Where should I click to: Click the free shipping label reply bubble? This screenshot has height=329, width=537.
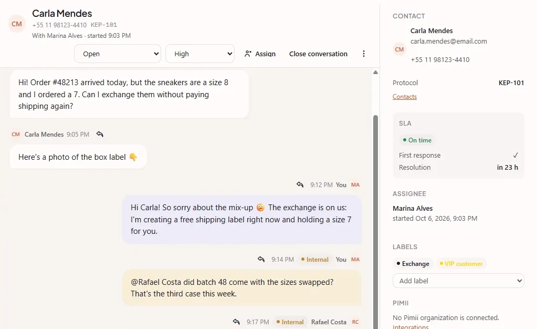[242, 220]
